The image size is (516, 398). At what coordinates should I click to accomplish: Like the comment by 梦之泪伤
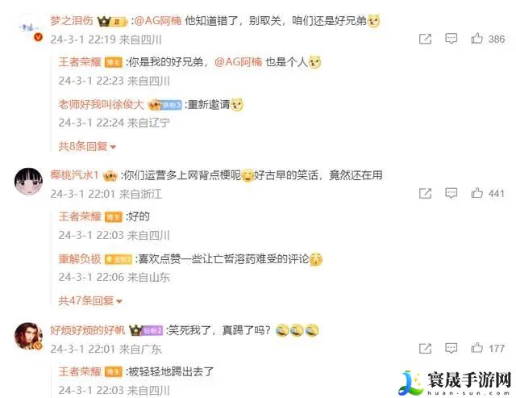[x=476, y=39]
